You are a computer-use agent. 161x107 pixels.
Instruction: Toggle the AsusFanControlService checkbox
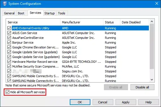click(x=9, y=38)
